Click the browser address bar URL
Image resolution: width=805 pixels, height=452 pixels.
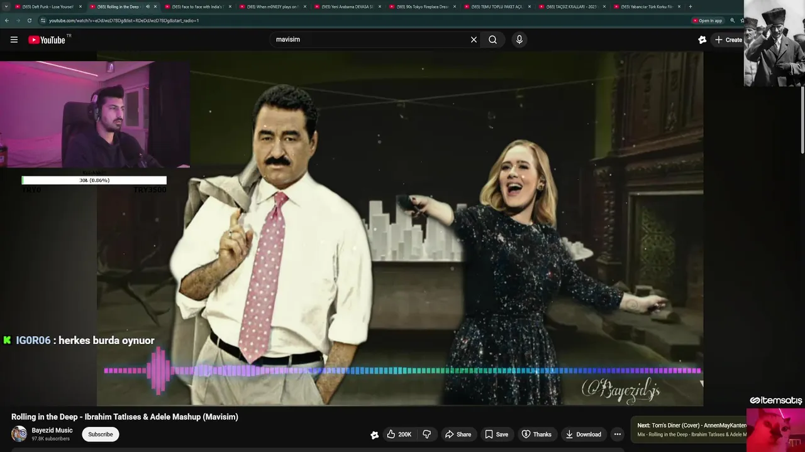point(124,21)
